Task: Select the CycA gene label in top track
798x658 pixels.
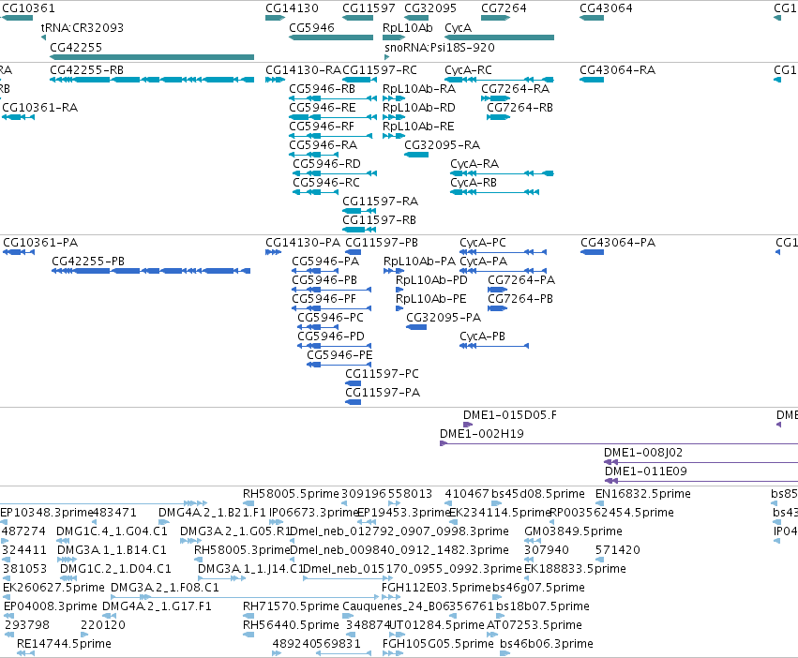Action: 458,27
